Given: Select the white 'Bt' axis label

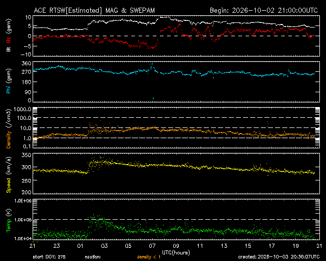Looking at the screenshot, I should [x=9, y=49].
